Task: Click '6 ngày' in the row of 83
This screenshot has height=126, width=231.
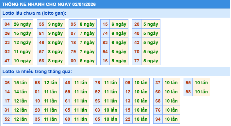Action: coord(119,42)
